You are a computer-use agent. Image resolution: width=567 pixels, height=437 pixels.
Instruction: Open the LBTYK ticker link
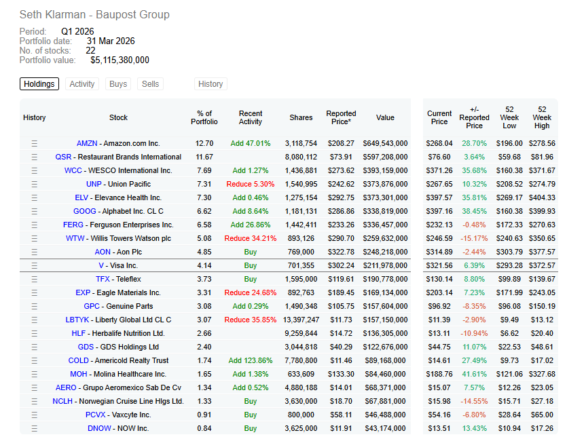pos(77,320)
